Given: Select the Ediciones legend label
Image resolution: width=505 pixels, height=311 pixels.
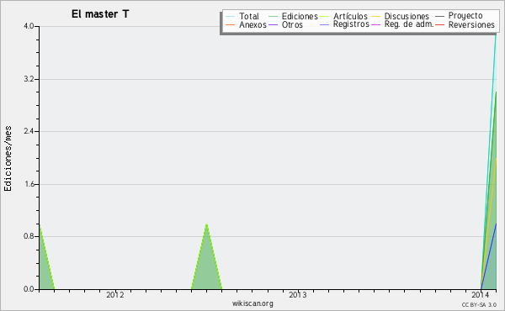Looking at the screenshot, I should (300, 16).
